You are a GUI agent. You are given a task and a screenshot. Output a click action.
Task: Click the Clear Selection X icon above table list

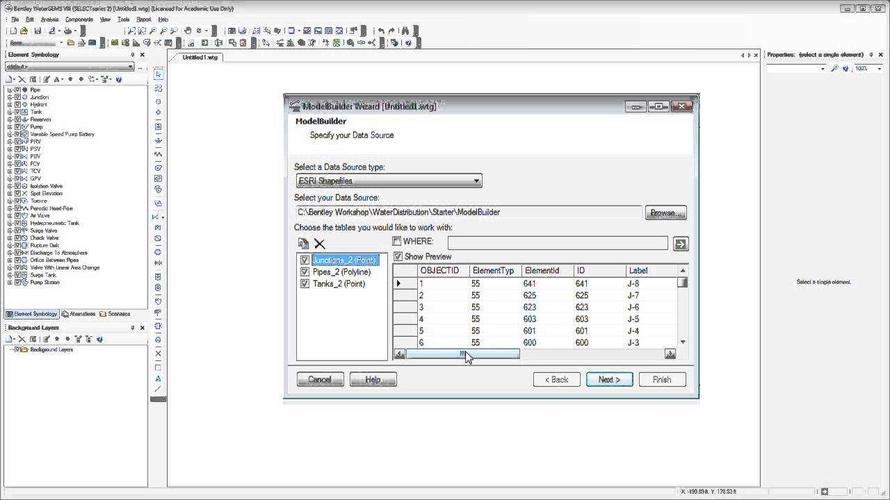coord(319,244)
